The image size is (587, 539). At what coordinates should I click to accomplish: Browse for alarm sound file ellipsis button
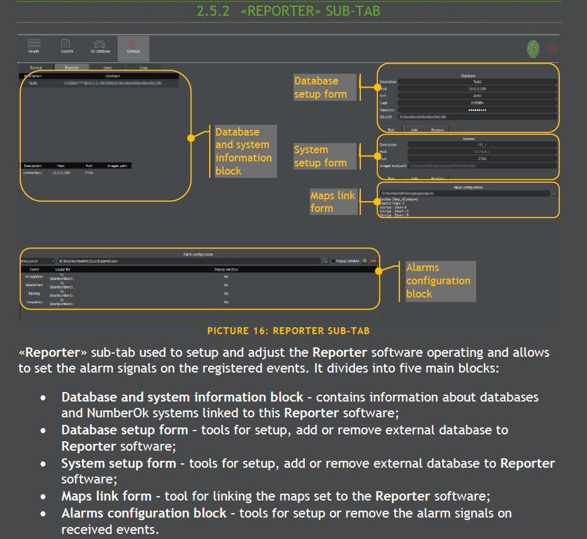[326, 261]
